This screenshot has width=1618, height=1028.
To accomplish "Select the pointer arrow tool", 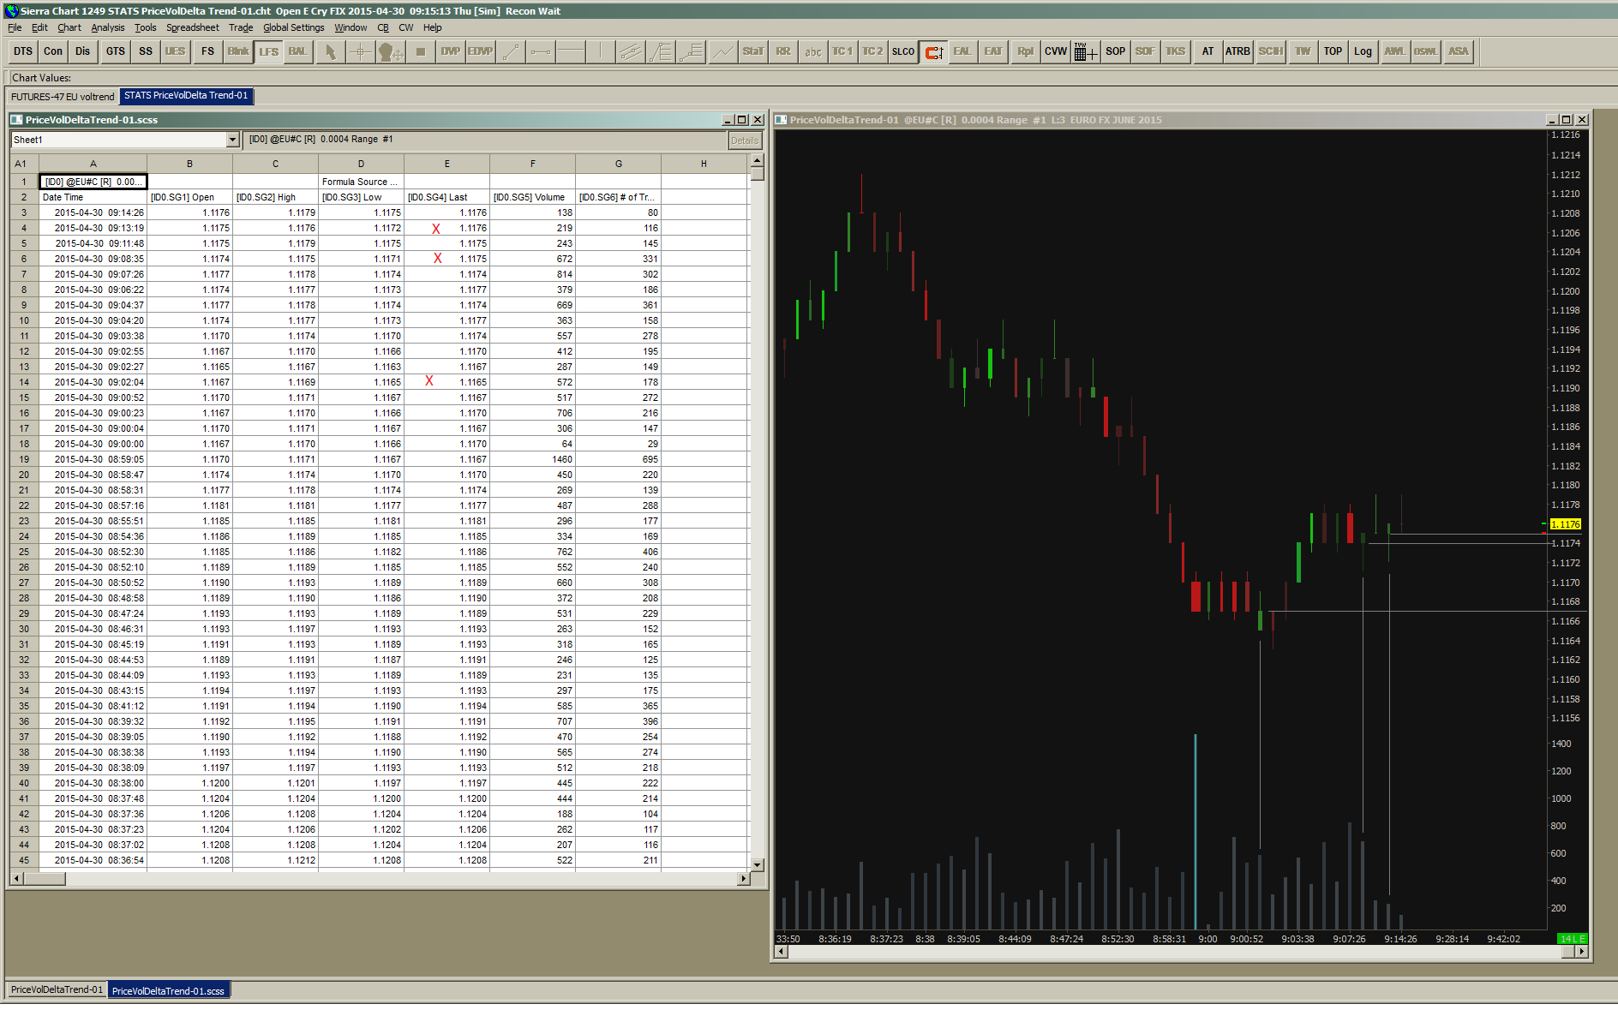I will (330, 51).
